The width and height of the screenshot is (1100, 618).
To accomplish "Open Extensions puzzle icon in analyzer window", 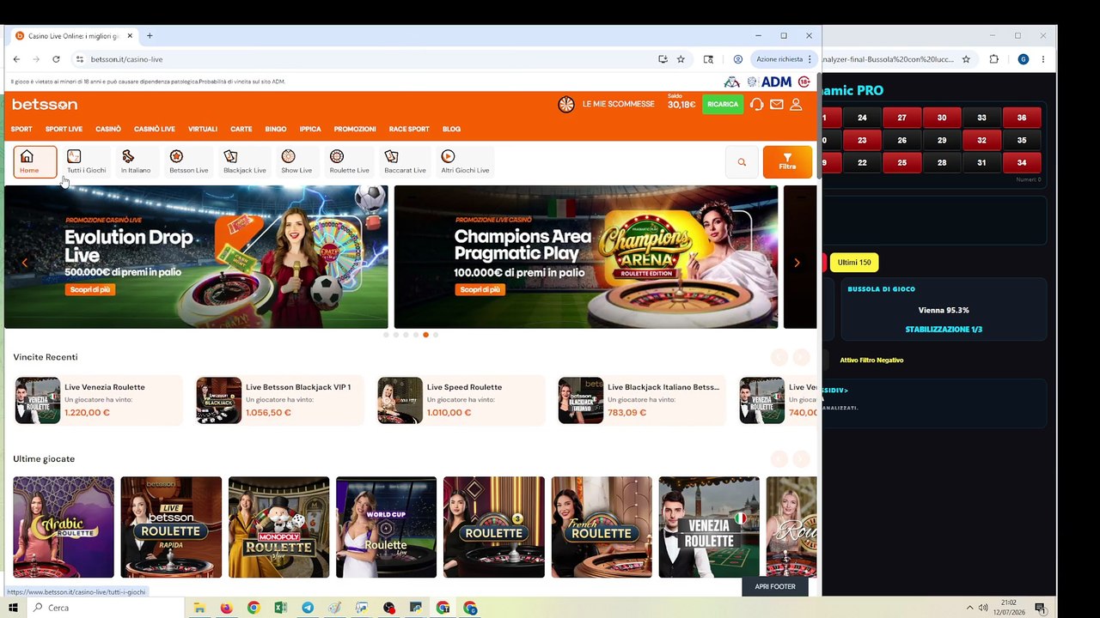I will [x=994, y=59].
